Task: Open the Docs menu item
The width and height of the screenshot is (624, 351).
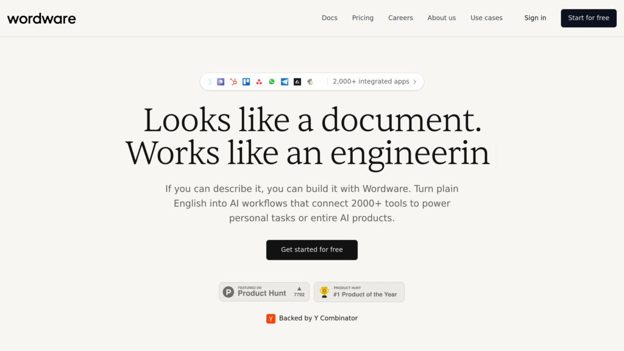Action: point(330,18)
